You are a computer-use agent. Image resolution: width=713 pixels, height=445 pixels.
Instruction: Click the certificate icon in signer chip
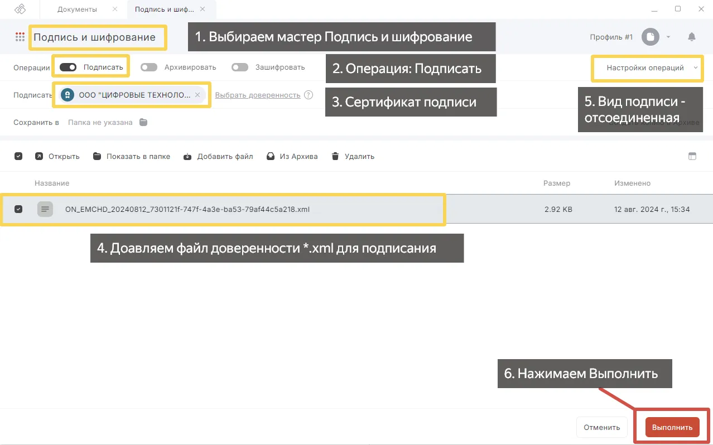[x=68, y=95]
